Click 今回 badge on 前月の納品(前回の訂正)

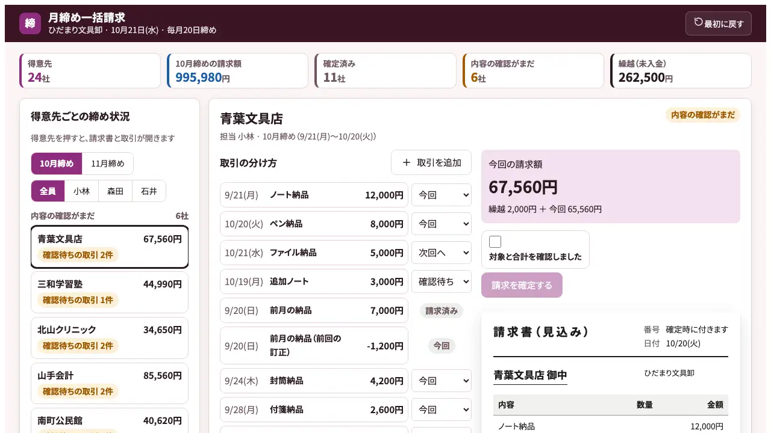pos(442,346)
